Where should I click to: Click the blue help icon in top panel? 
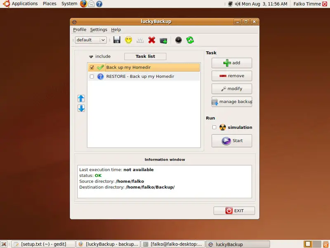[x=99, y=4]
